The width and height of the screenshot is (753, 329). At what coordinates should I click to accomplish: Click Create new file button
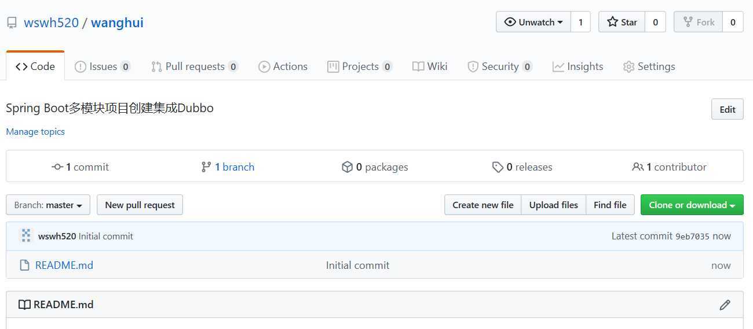(x=483, y=205)
